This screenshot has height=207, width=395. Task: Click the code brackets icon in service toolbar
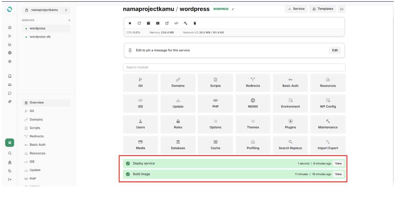pyautogui.click(x=176, y=23)
